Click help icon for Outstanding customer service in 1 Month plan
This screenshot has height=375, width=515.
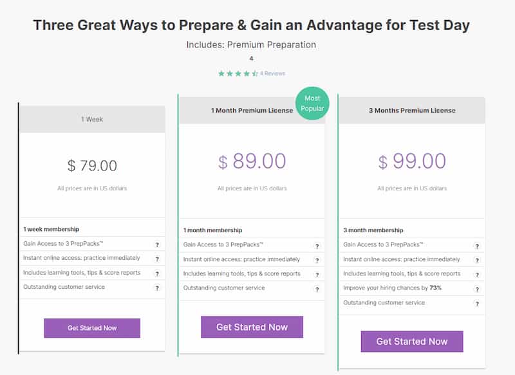(317, 288)
